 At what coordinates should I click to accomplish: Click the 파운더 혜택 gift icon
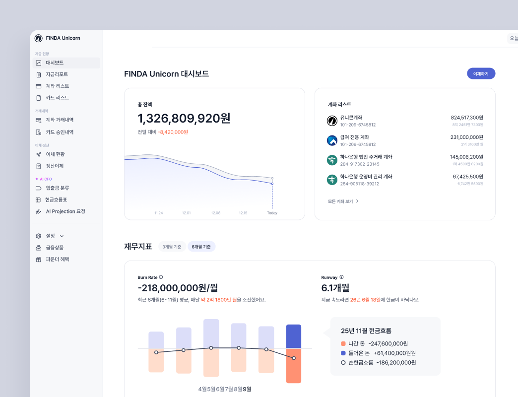tap(39, 260)
